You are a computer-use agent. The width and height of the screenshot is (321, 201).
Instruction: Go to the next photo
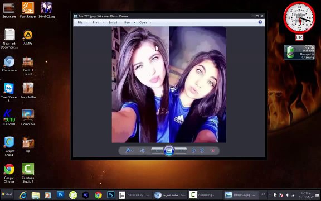181,151
